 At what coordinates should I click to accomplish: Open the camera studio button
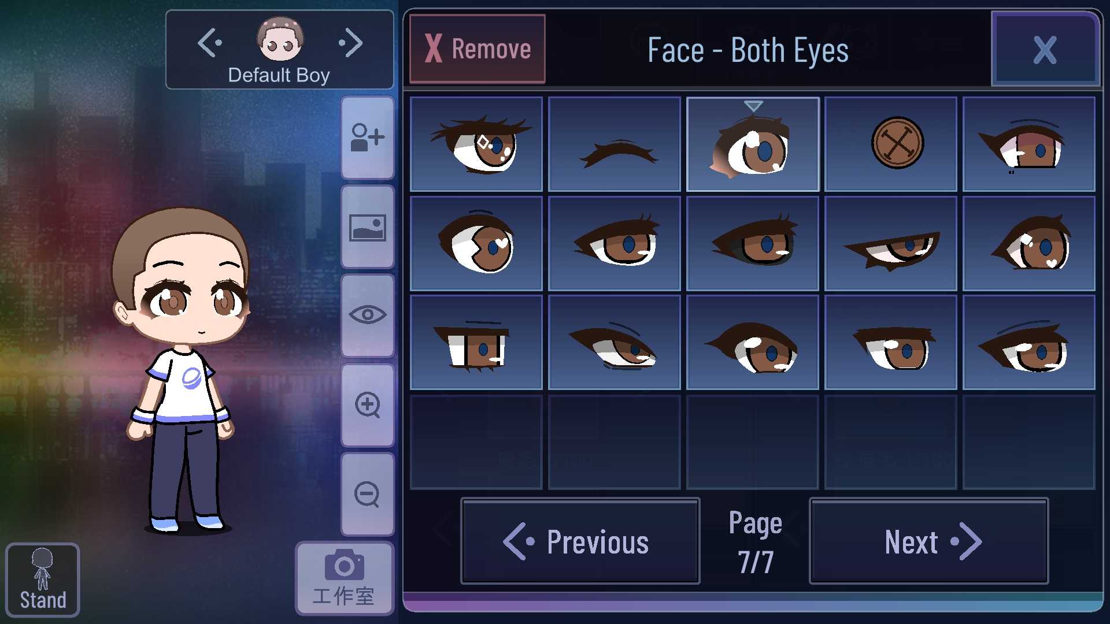[x=345, y=578]
